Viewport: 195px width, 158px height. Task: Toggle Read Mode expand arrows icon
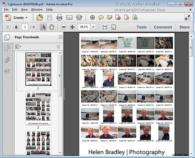(x=188, y=17)
